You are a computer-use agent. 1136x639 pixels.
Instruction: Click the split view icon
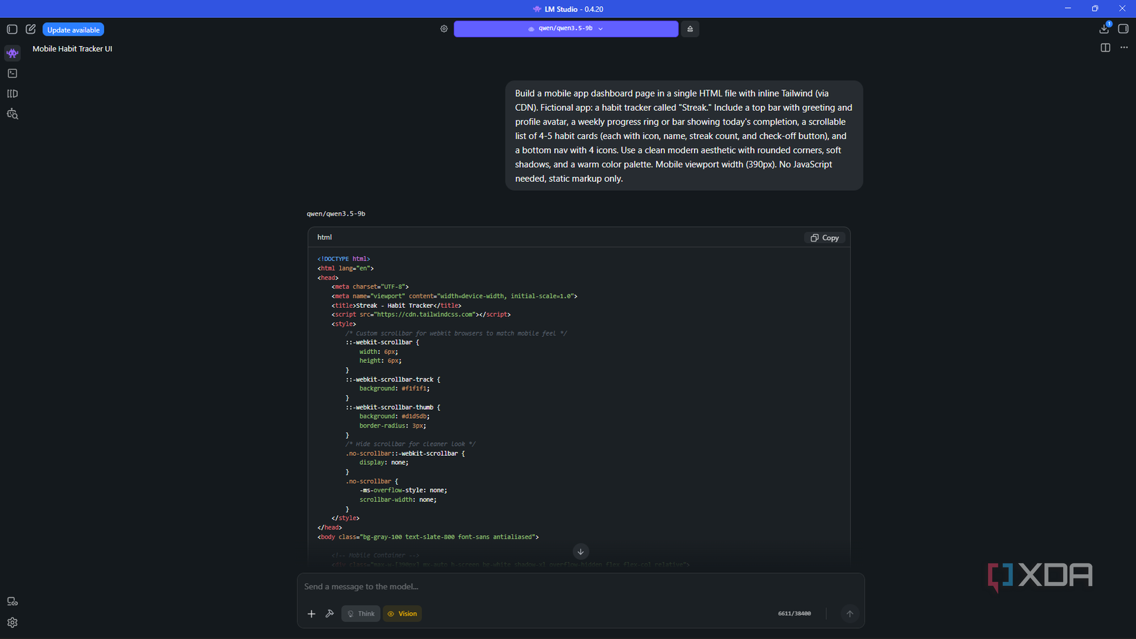[x=1106, y=48]
